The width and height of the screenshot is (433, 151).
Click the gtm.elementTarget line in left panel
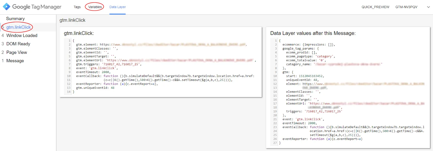coord(96,57)
